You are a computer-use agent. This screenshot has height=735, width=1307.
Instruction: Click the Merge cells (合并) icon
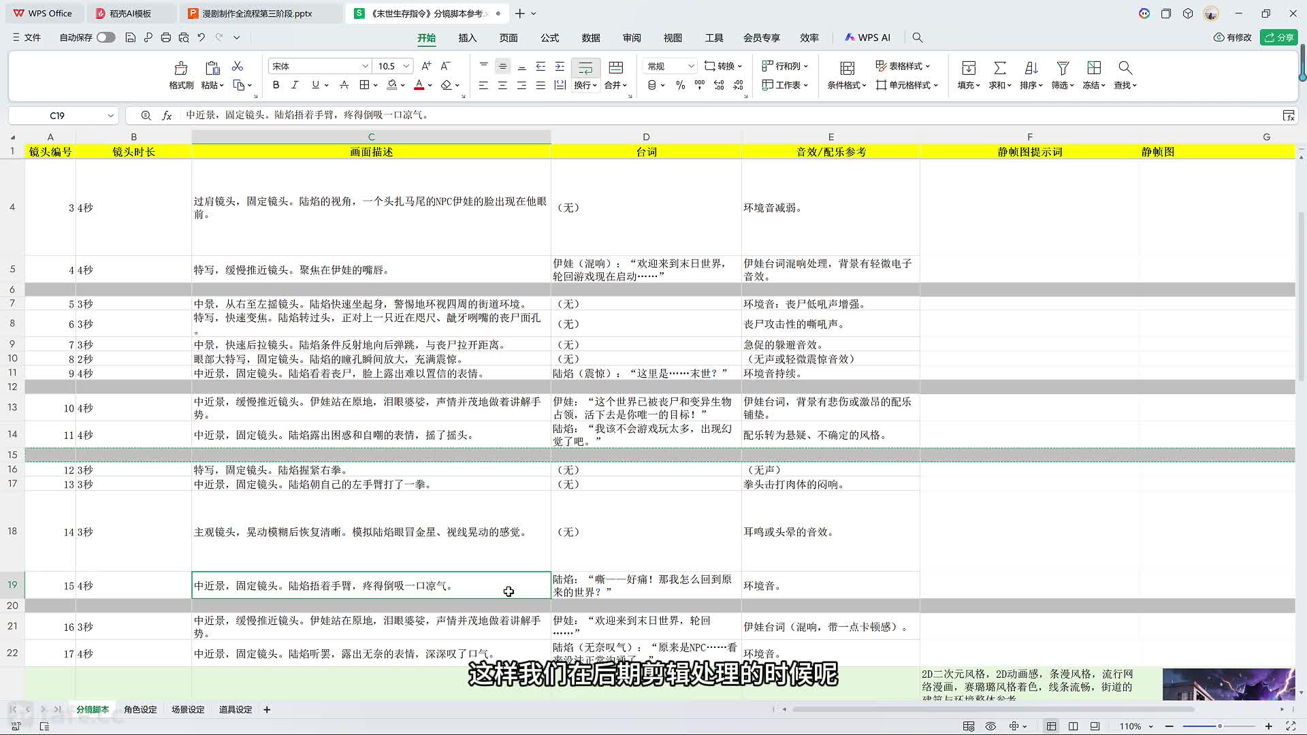615,68
